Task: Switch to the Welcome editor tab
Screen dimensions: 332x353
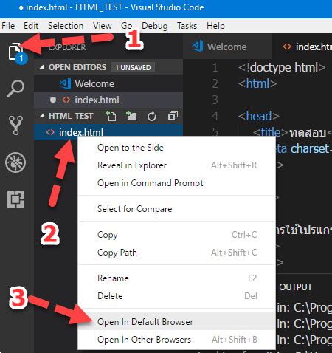Action: [227, 47]
